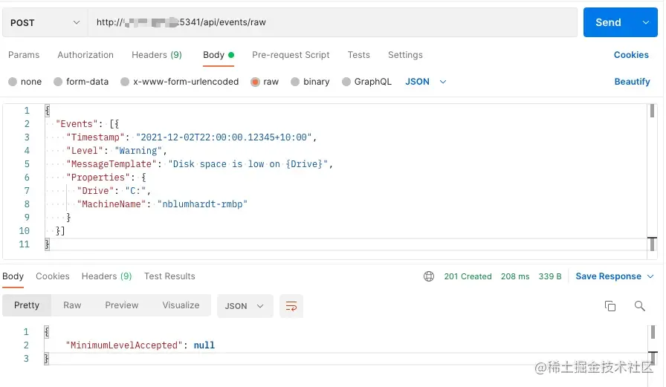Open the POST method dropdown
Viewport: 666px width, 387px height.
tap(45, 22)
